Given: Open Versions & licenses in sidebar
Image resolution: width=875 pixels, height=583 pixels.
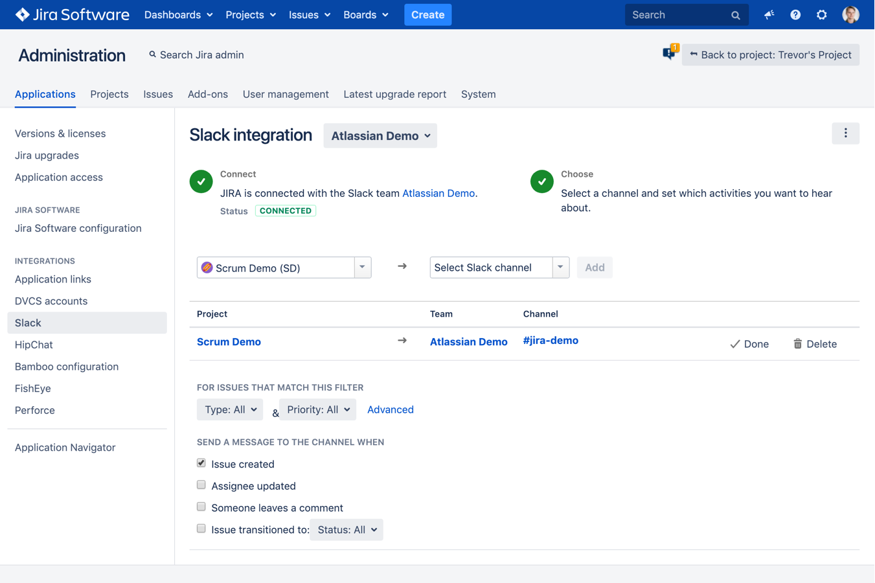Looking at the screenshot, I should [x=60, y=133].
